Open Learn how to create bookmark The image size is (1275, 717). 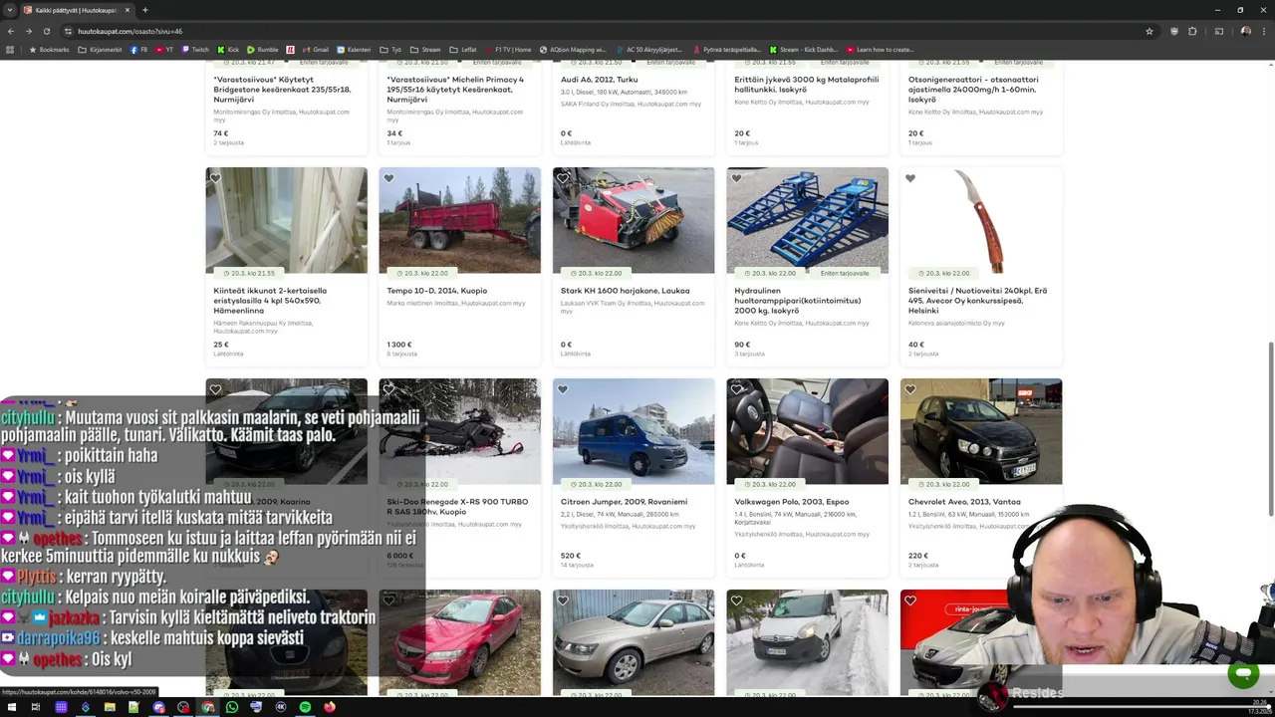(880, 50)
